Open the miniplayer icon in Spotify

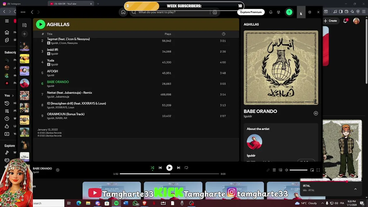pyautogui.click(x=312, y=170)
